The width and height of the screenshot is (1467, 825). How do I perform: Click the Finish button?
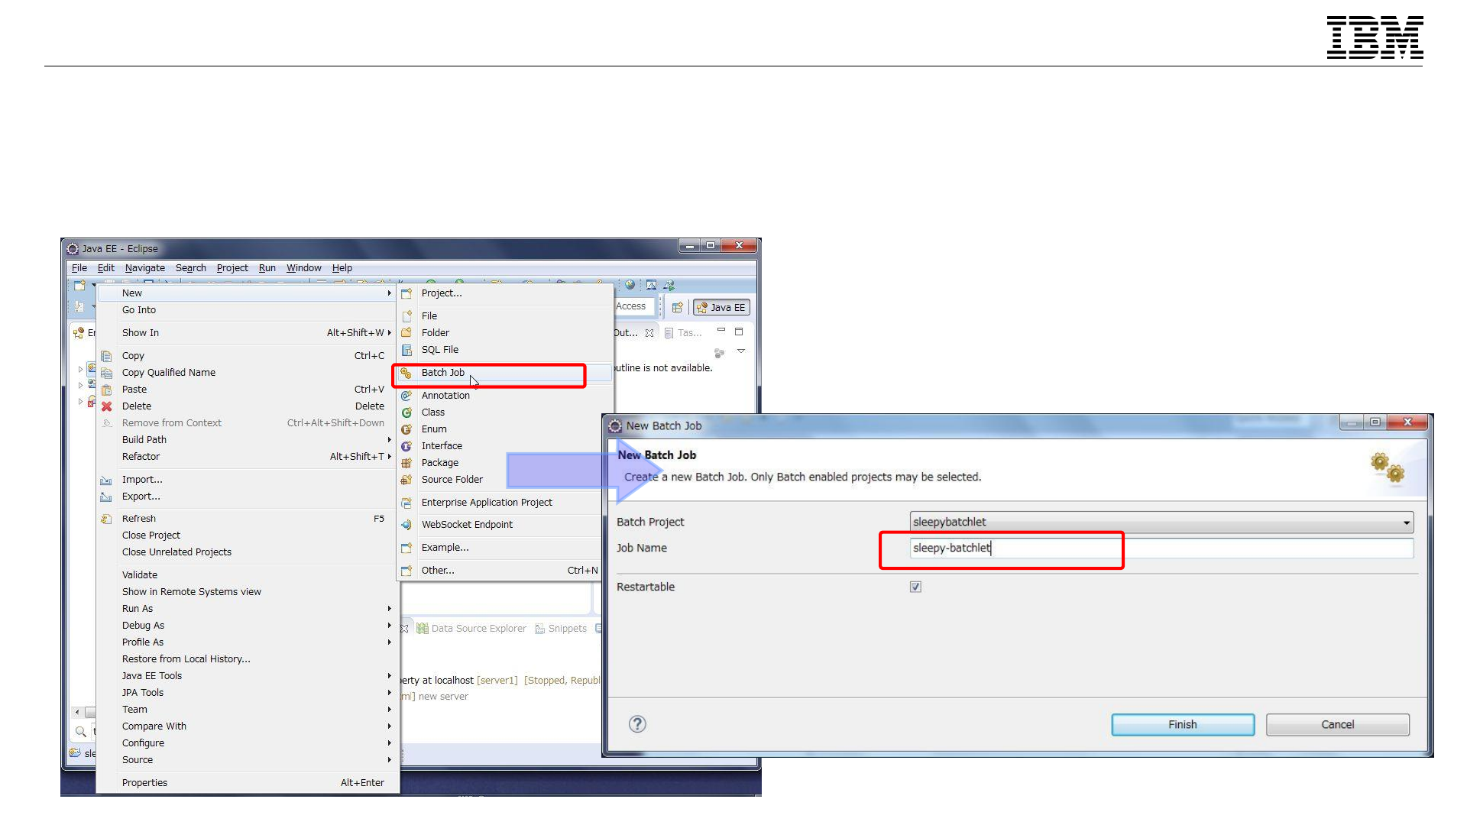pos(1182,725)
